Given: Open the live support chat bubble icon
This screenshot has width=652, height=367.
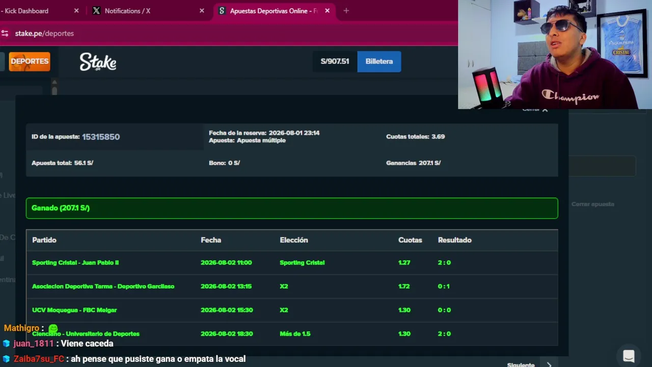Looking at the screenshot, I should point(629,356).
